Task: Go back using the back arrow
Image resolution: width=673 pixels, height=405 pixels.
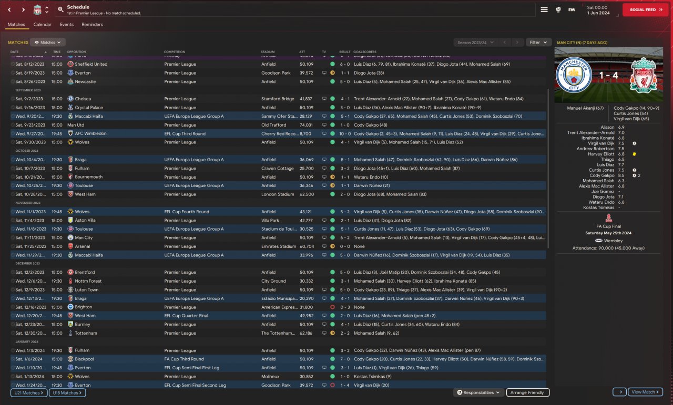Action: click(x=9, y=9)
